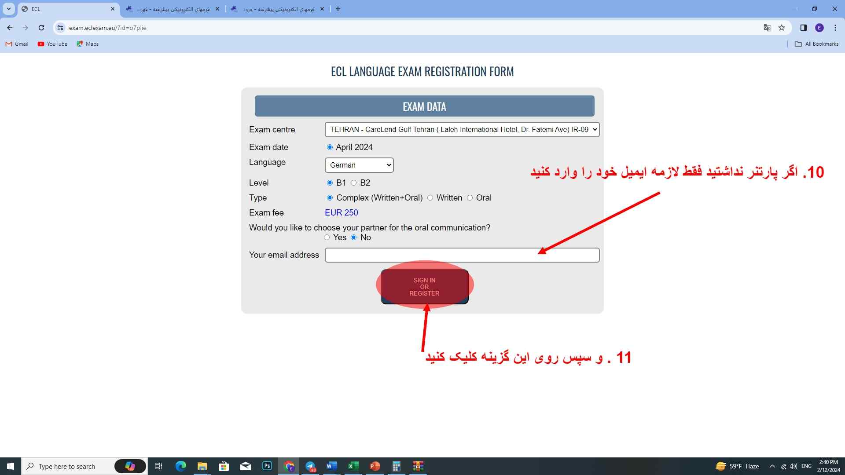Click the email address input field
Image resolution: width=845 pixels, height=475 pixels.
[x=462, y=255]
